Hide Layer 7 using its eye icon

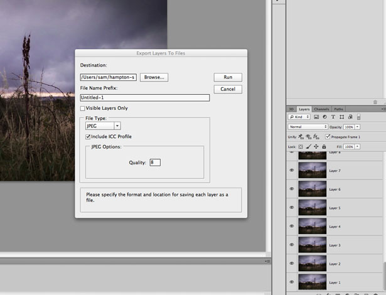coord(292,170)
